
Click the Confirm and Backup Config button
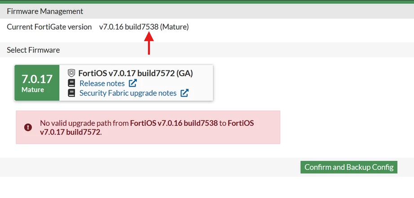[349, 167]
